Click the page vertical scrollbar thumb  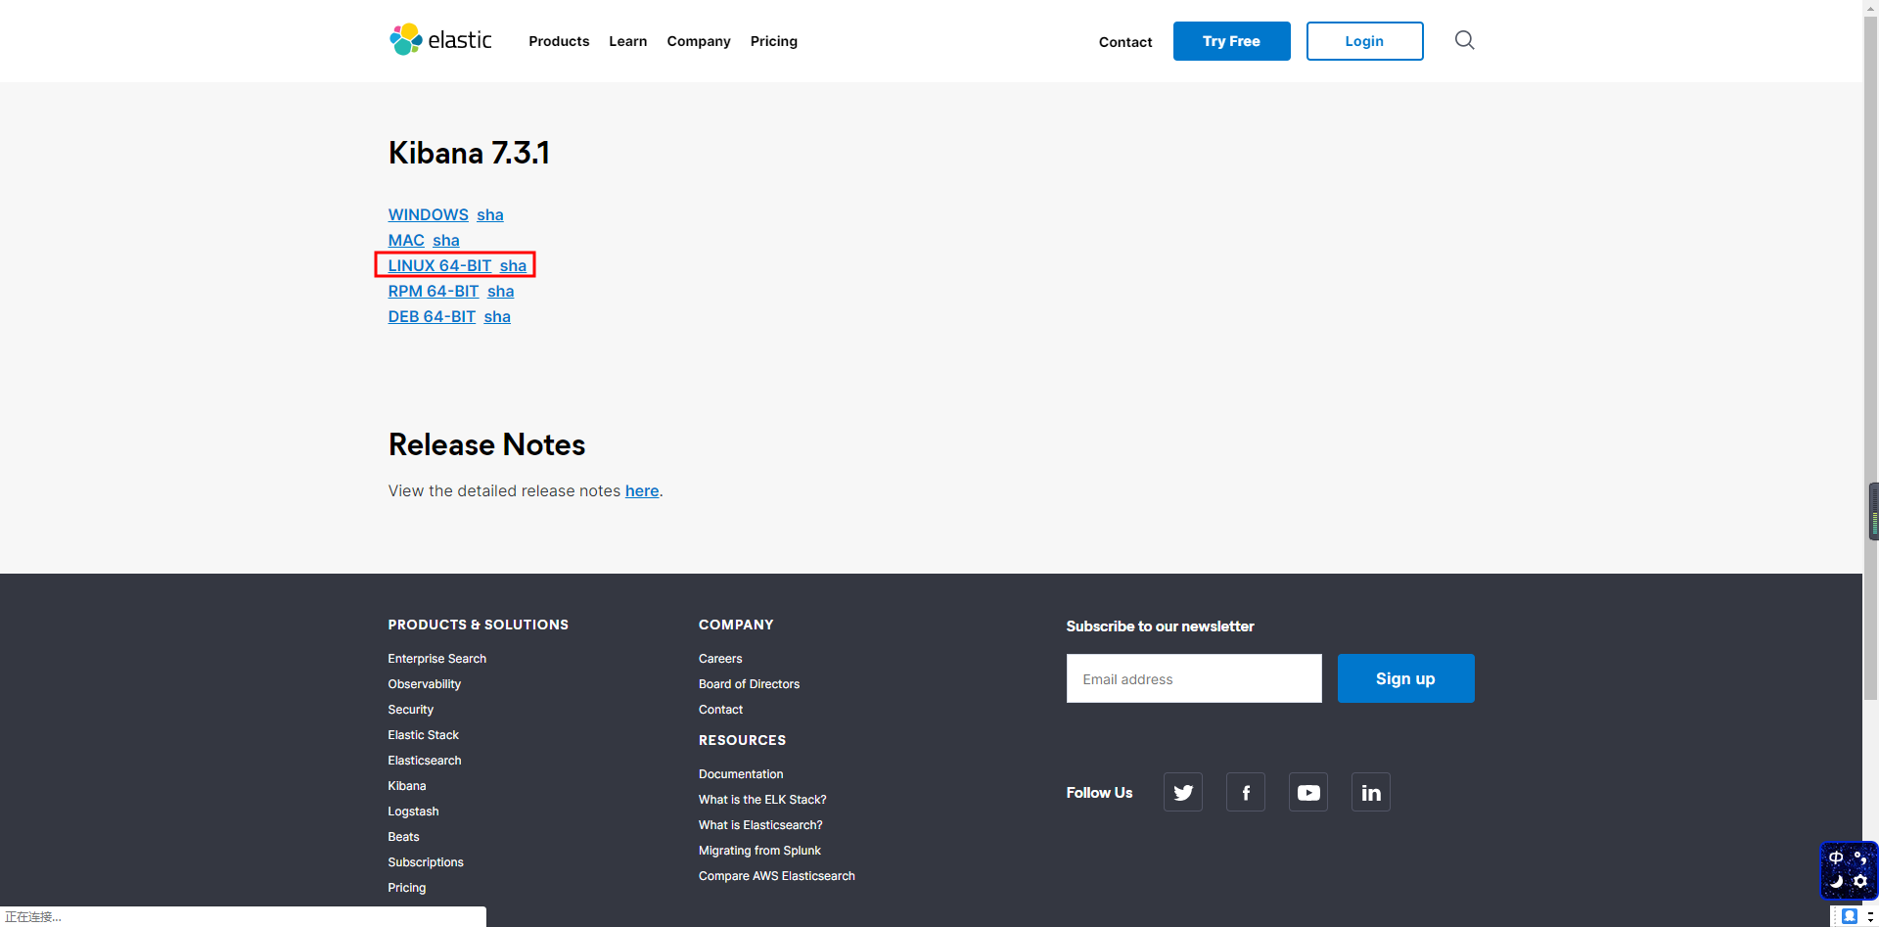(1871, 357)
